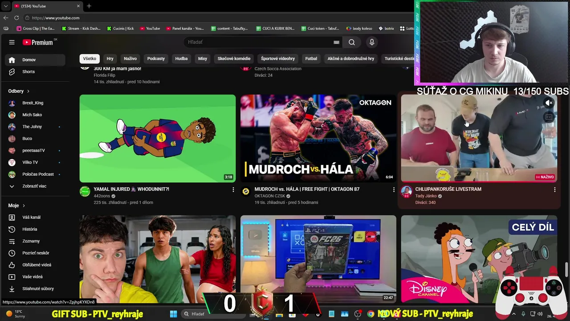Select the Hudba filter chip
This screenshot has height=321, width=570.
pos(181,58)
